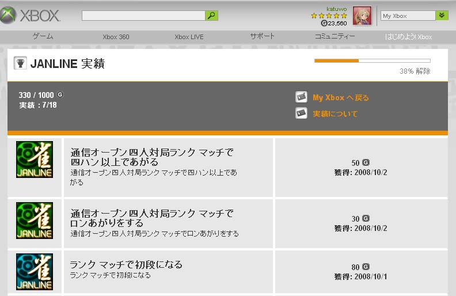Follow the 実績について link
This screenshot has width=456, height=296.
pos(335,113)
